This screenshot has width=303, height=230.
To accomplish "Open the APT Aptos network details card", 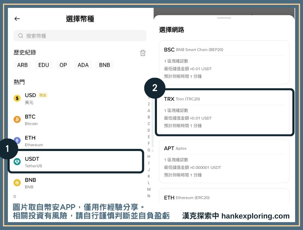I will [224, 160].
